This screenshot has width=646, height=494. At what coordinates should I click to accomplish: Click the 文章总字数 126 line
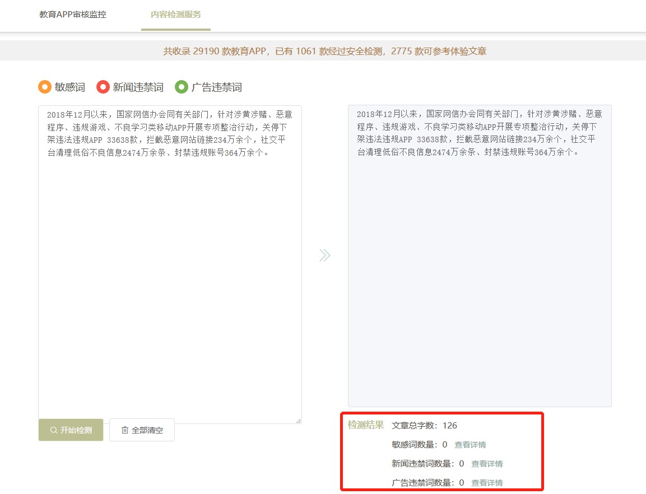[424, 426]
